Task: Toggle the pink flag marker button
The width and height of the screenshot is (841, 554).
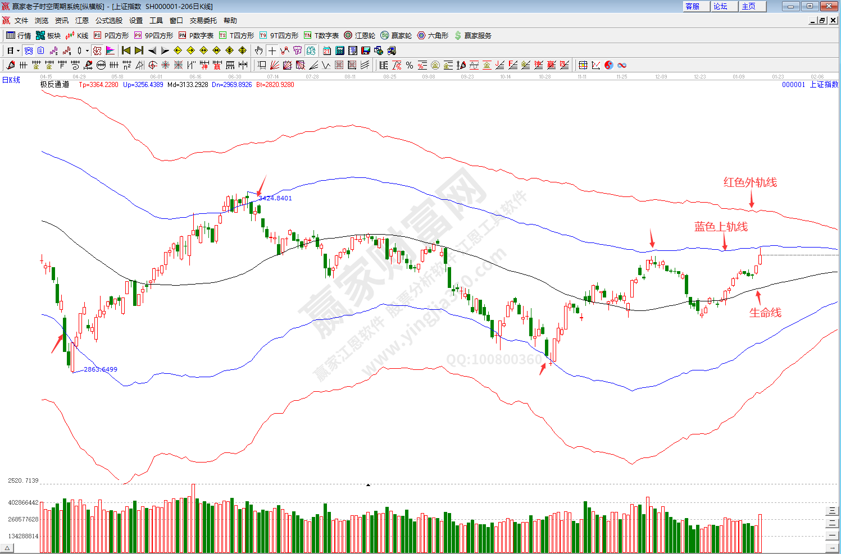Action: [x=110, y=51]
